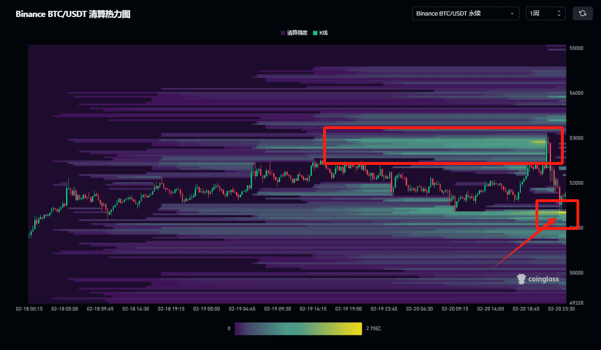This screenshot has height=350, width=601.
Task: Click the dropdown caret beside Binance BTC/USDT 永续
Action: (512, 13)
